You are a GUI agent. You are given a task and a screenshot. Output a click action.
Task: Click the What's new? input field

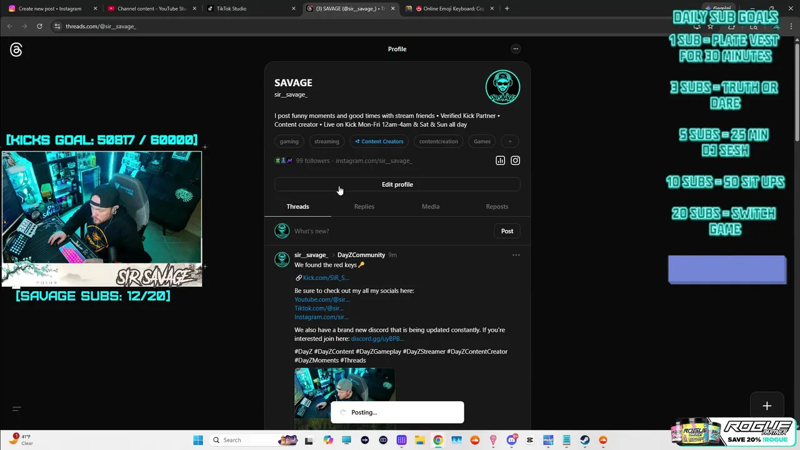click(391, 231)
